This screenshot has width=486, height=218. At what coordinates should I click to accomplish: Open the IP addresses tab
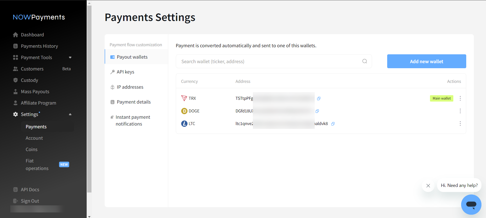[x=130, y=87]
